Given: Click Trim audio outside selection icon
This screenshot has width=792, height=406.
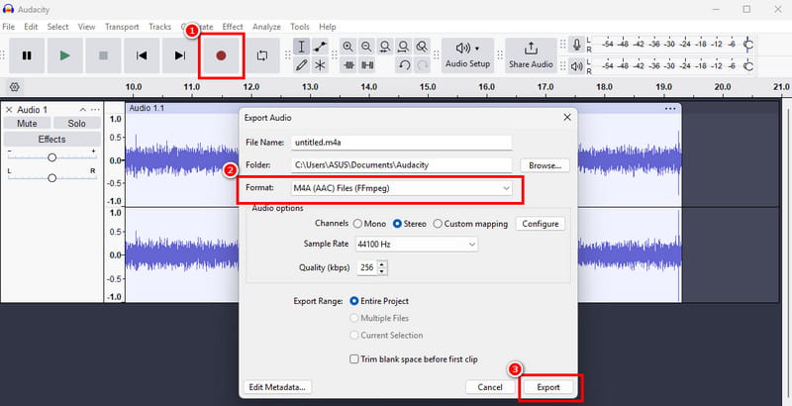Looking at the screenshot, I should tap(348, 65).
